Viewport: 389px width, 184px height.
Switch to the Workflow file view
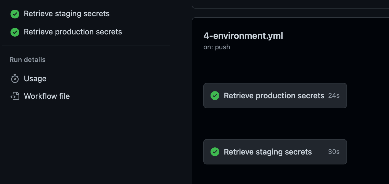46,96
